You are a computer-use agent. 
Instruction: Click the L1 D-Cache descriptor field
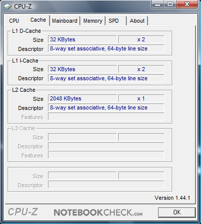click(x=106, y=48)
